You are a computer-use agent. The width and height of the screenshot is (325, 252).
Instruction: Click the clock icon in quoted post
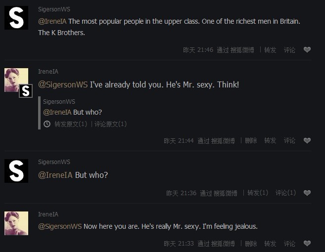pos(47,124)
